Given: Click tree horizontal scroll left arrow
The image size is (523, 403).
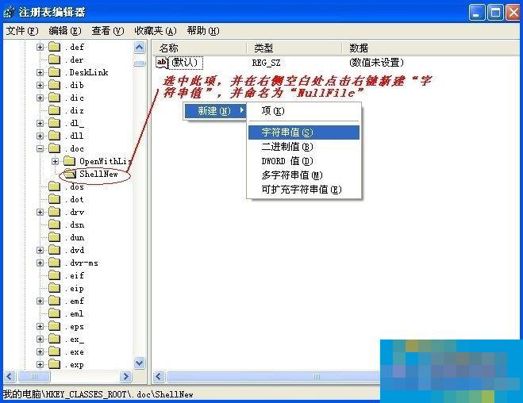Looking at the screenshot, I should pyautogui.click(x=10, y=377).
